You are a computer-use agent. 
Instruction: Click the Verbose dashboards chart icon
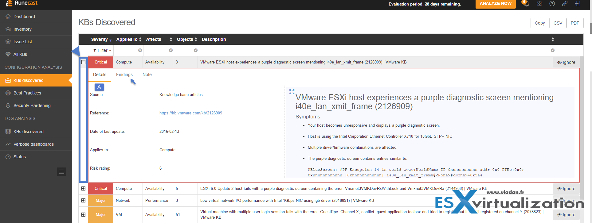[x=8, y=144]
